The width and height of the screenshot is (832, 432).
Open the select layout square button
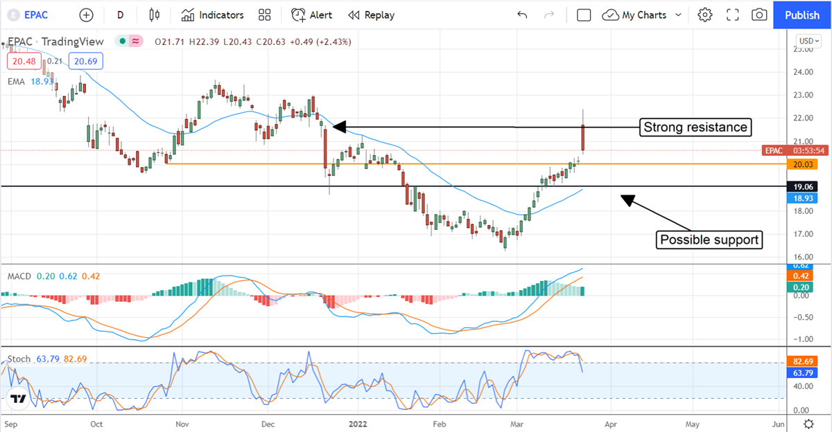pyautogui.click(x=584, y=15)
